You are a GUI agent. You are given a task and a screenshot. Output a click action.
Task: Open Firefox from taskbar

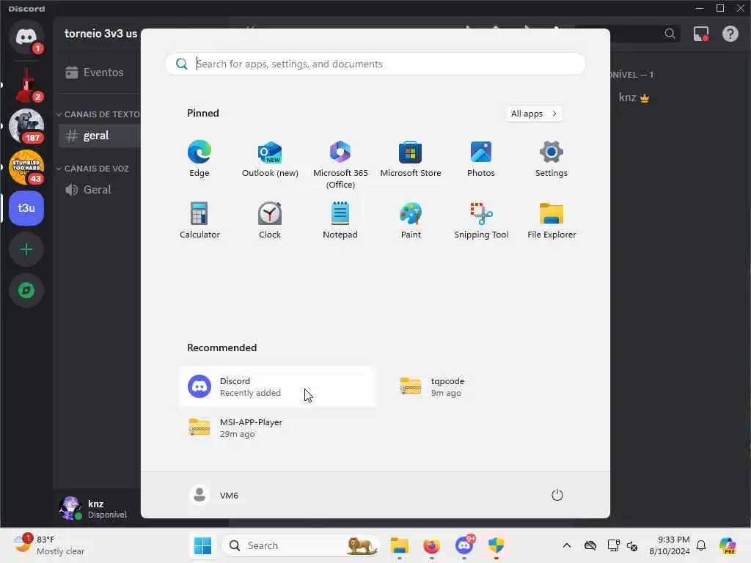pyautogui.click(x=431, y=545)
